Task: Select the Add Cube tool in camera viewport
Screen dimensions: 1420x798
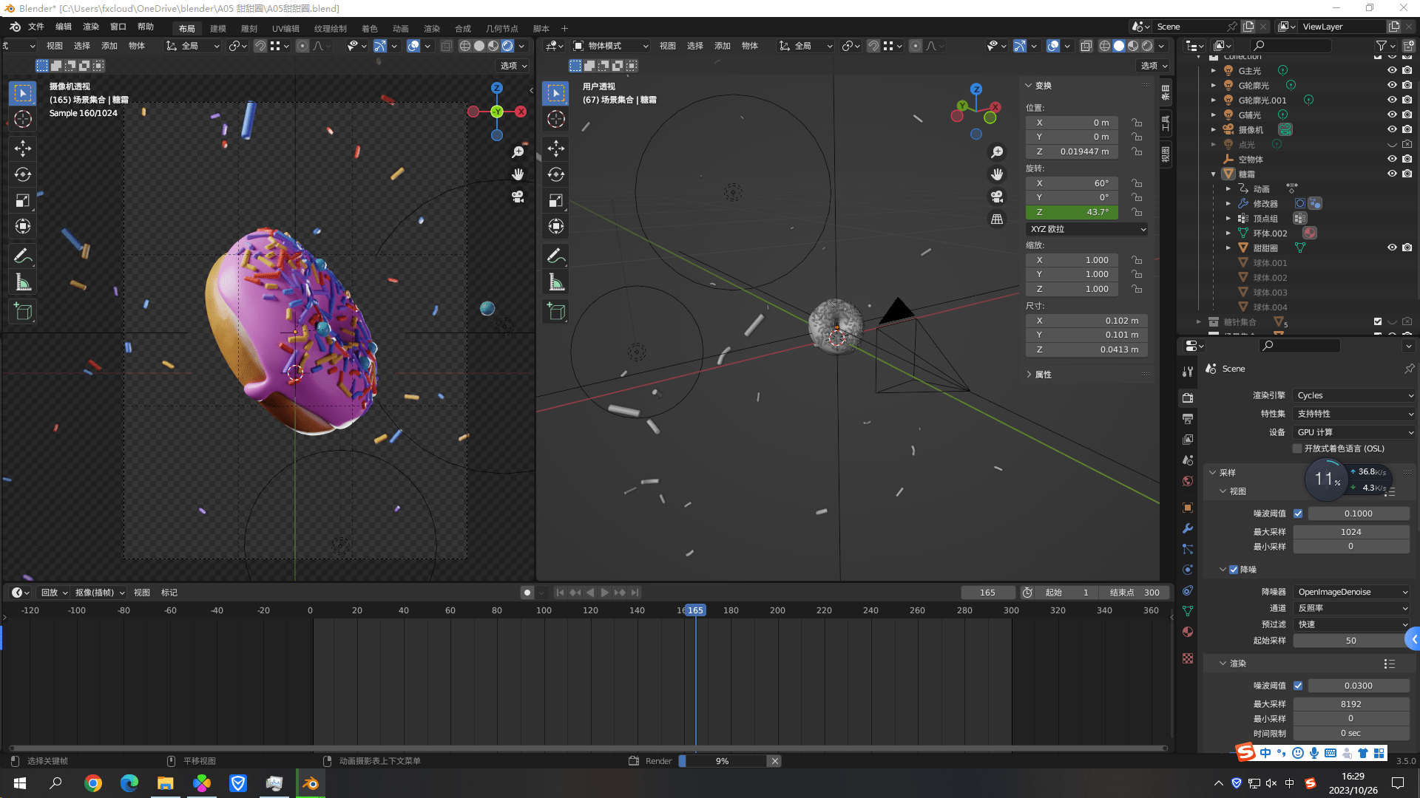Action: point(23,311)
